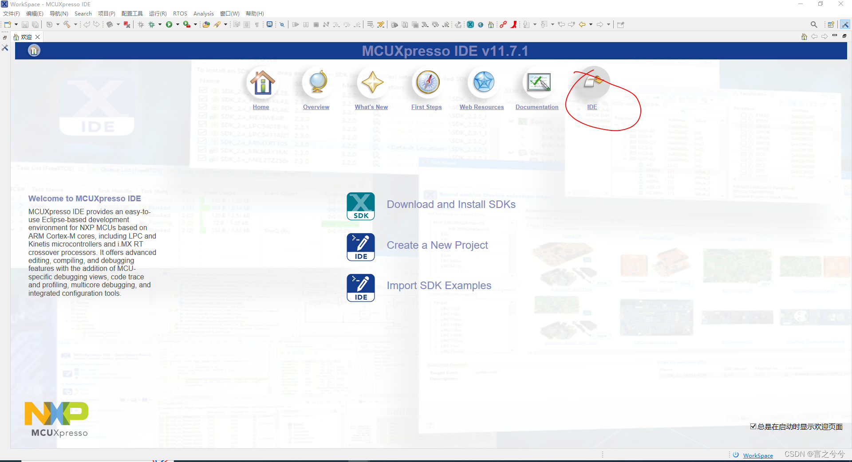Click the Terminate stop square icon
The width and height of the screenshot is (852, 462).
point(316,24)
